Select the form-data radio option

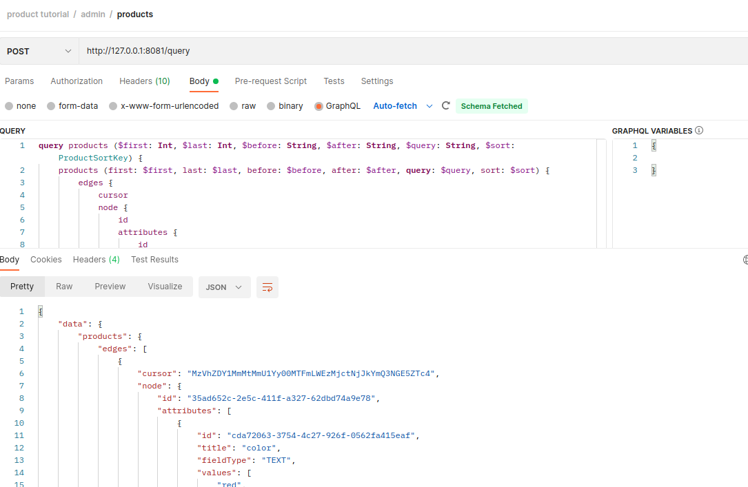pos(51,106)
